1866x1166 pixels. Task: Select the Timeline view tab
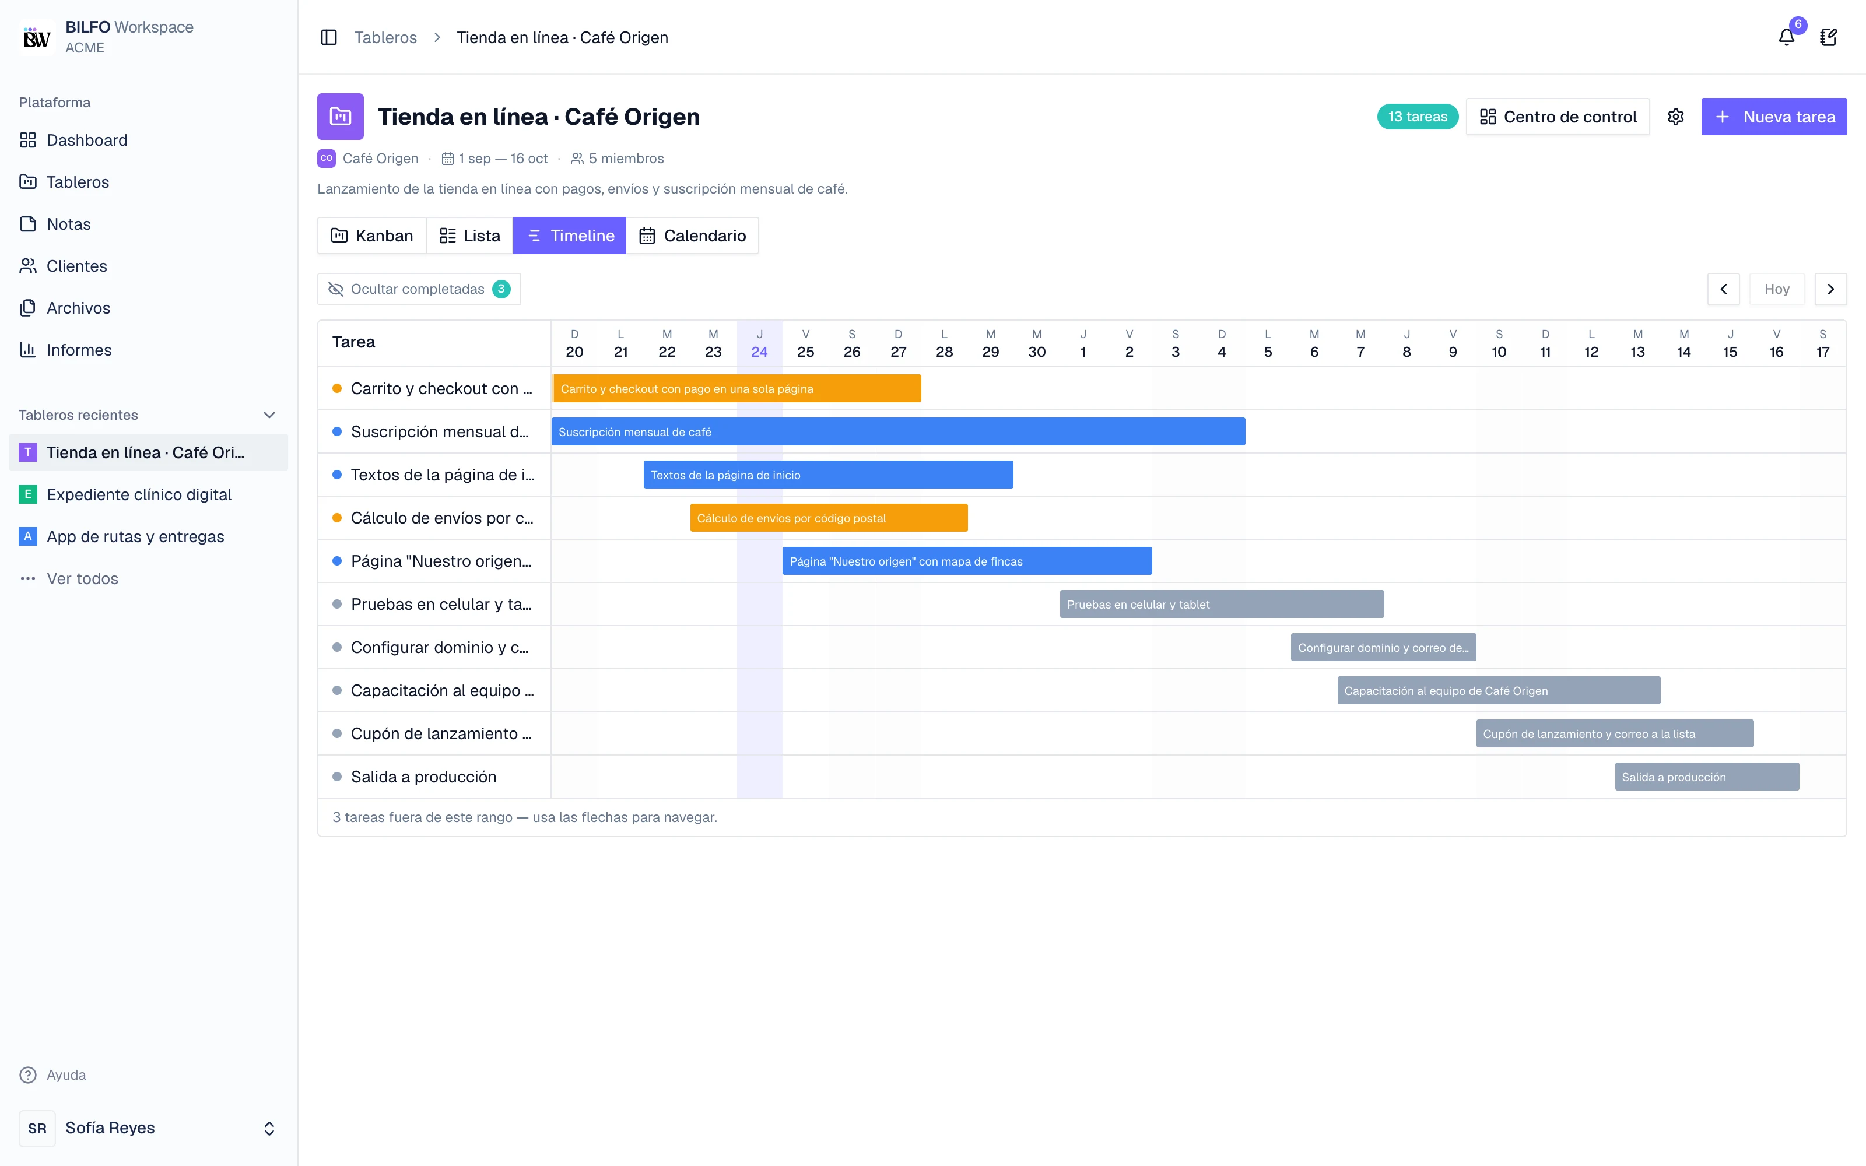(x=570, y=235)
